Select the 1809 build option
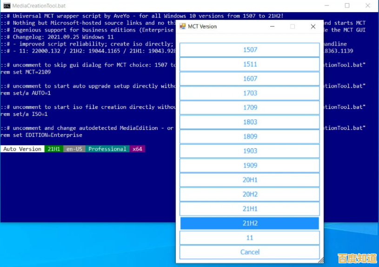Screen dimensions: 379x267 pos(250,136)
